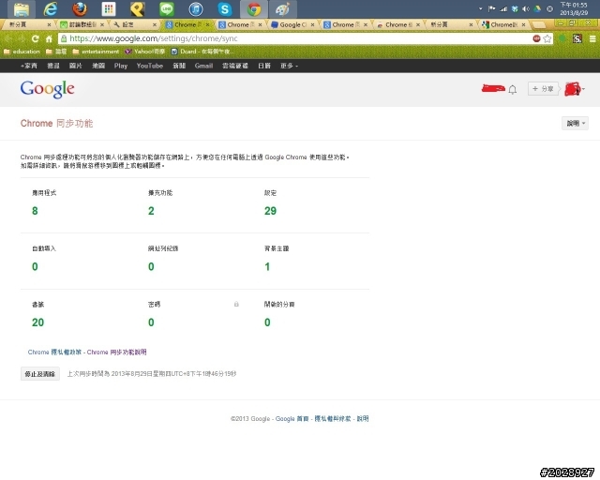Click the last sync time text
This screenshot has height=480, width=600.
pyautogui.click(x=152, y=374)
